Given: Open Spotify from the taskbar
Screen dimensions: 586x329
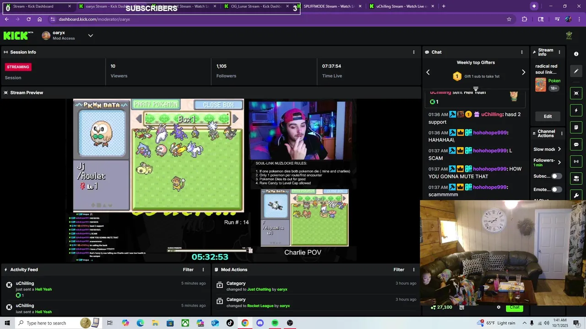Looking at the screenshot, I should 275,323.
